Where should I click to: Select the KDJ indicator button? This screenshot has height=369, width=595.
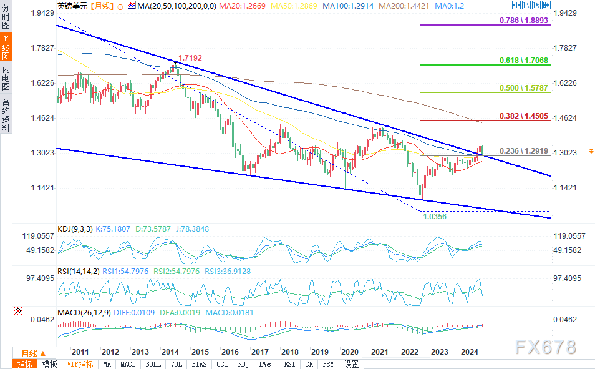point(243,364)
